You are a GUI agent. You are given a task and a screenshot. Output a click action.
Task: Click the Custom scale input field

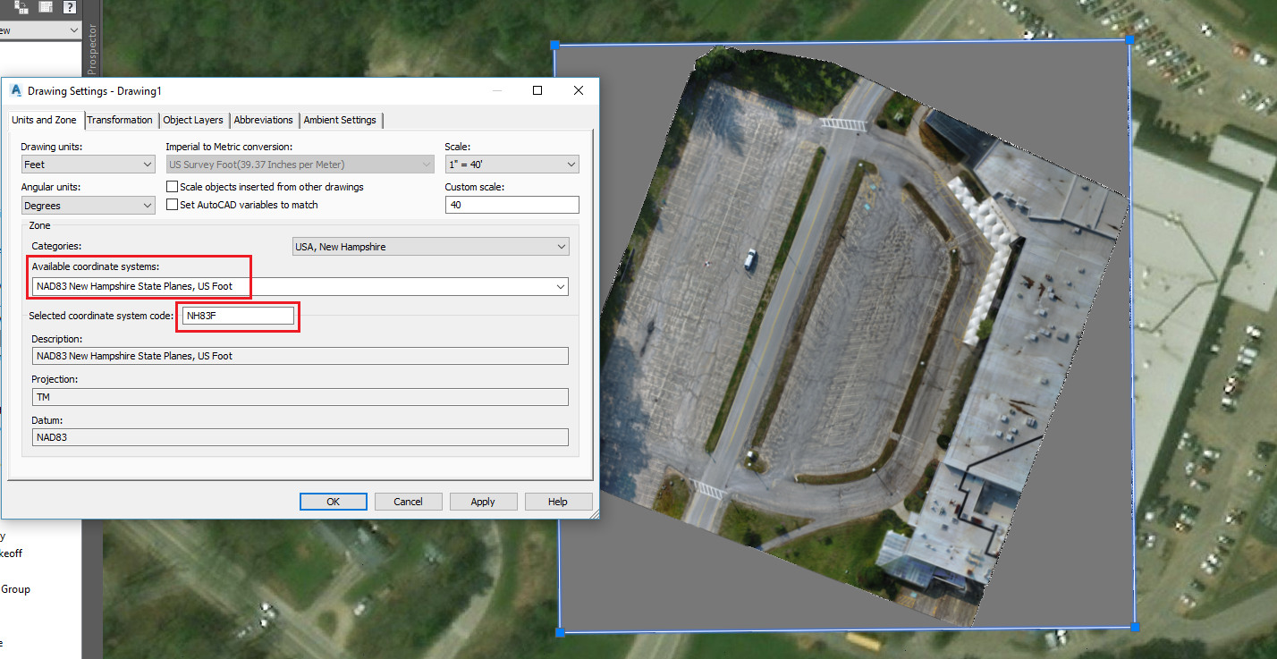click(x=512, y=205)
